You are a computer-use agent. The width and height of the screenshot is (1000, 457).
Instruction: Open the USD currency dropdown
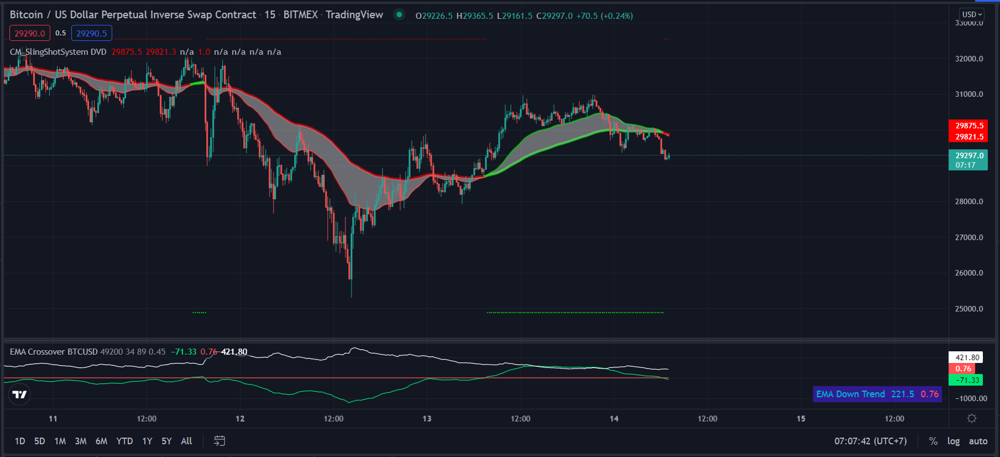click(972, 14)
